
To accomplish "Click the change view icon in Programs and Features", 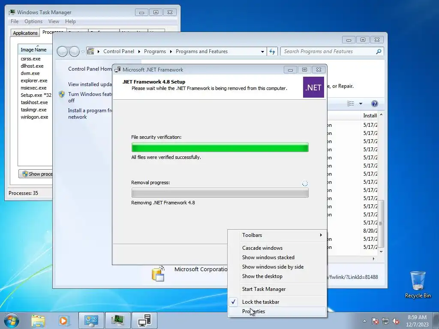I will click(x=351, y=104).
